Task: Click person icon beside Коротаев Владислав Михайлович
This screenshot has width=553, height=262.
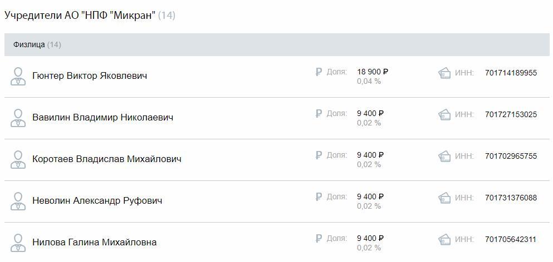Action: tap(18, 159)
